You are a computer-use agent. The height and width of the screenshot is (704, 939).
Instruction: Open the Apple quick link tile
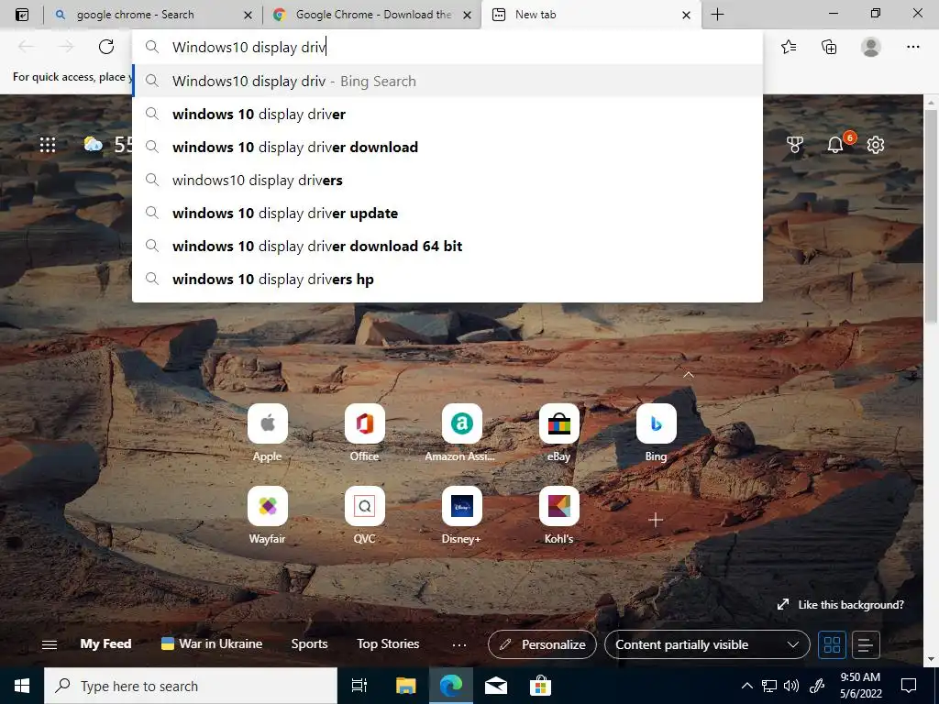(267, 423)
